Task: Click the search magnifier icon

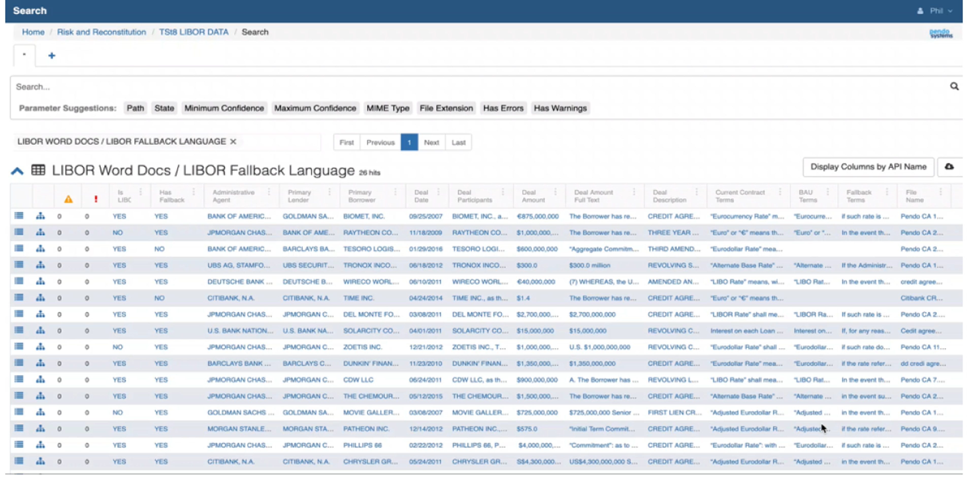Action: [x=954, y=86]
